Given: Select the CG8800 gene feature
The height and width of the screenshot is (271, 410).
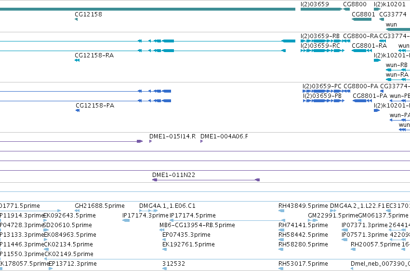Looking at the screenshot, I should coord(346,9).
